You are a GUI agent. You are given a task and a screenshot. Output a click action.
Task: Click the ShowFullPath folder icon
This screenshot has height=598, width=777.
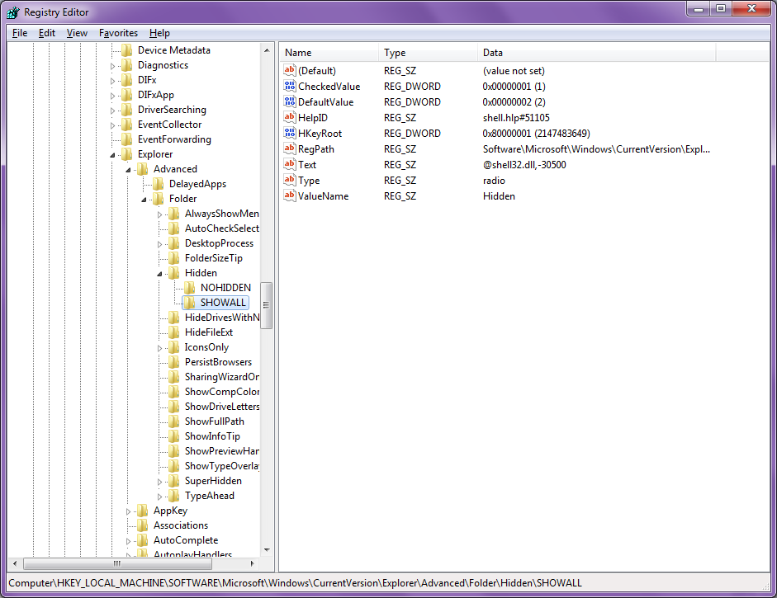pyautogui.click(x=173, y=421)
